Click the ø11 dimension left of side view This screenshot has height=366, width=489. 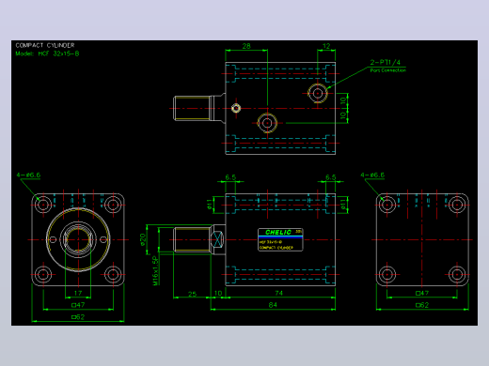pyautogui.click(x=210, y=205)
